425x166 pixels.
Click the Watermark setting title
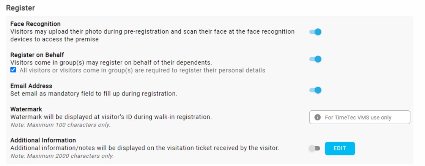click(x=26, y=110)
